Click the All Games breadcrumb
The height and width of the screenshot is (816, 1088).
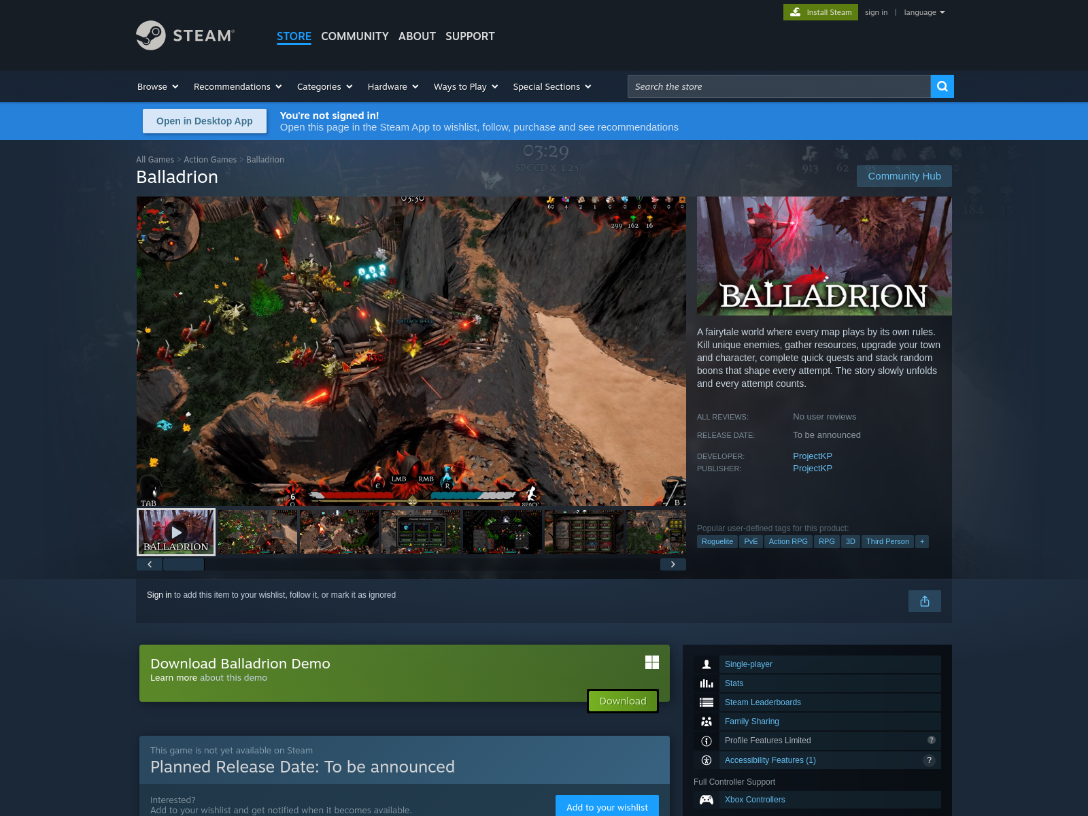[155, 160]
